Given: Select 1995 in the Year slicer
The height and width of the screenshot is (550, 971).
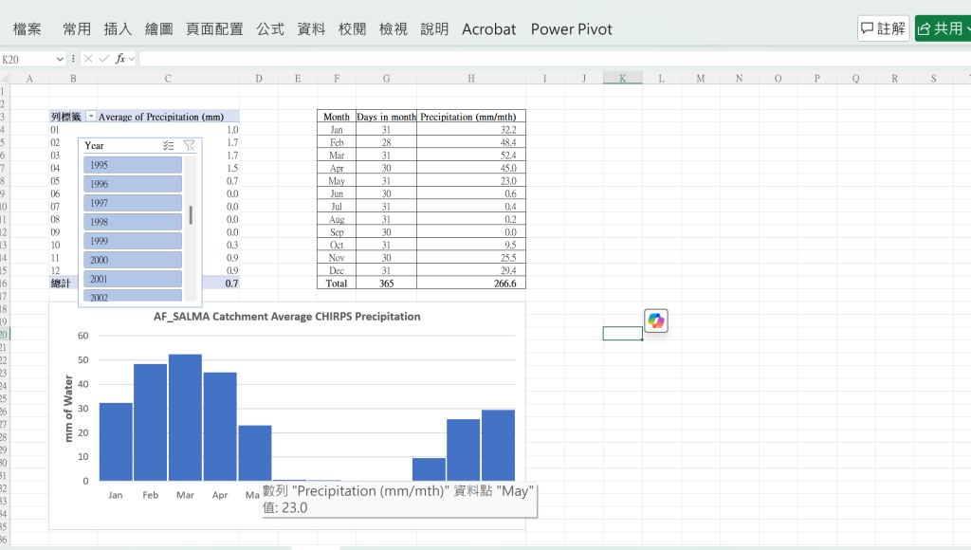Looking at the screenshot, I should click(x=133, y=165).
